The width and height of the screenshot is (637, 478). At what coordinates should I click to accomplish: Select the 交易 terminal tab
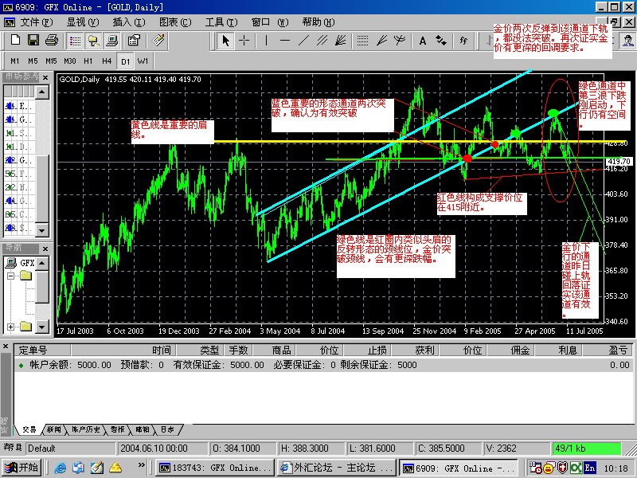[29, 429]
